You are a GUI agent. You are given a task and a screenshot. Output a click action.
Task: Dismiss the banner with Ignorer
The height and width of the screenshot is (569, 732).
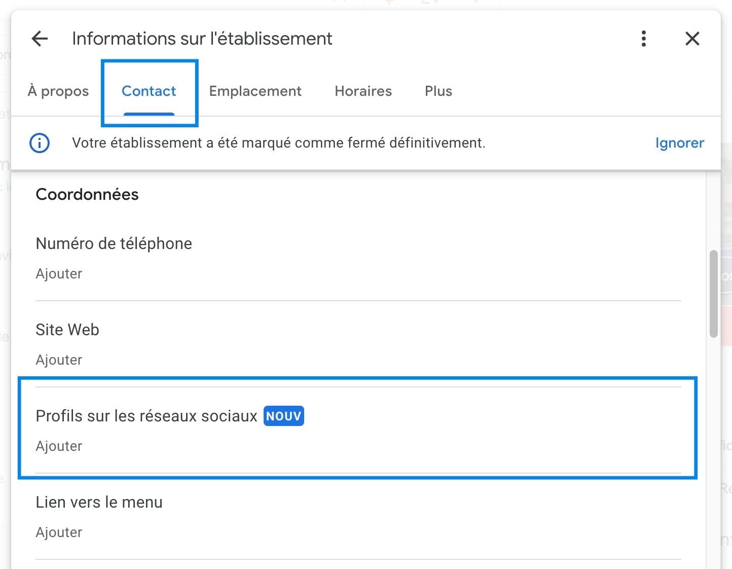679,143
